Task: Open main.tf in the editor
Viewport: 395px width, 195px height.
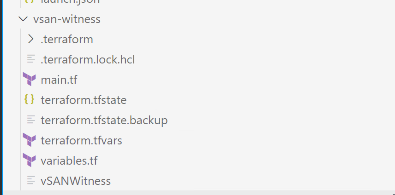Action: (59, 80)
